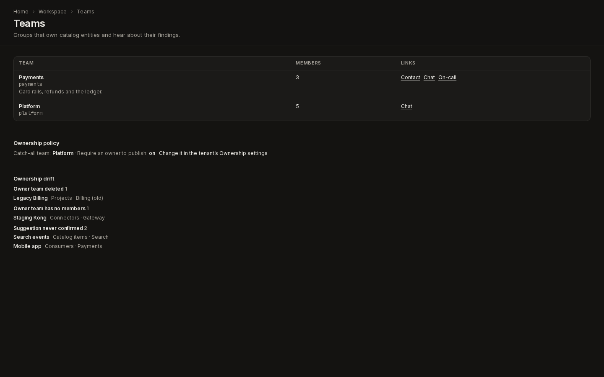Click catch-all team value Platform
The width and height of the screenshot is (604, 377).
63,153
